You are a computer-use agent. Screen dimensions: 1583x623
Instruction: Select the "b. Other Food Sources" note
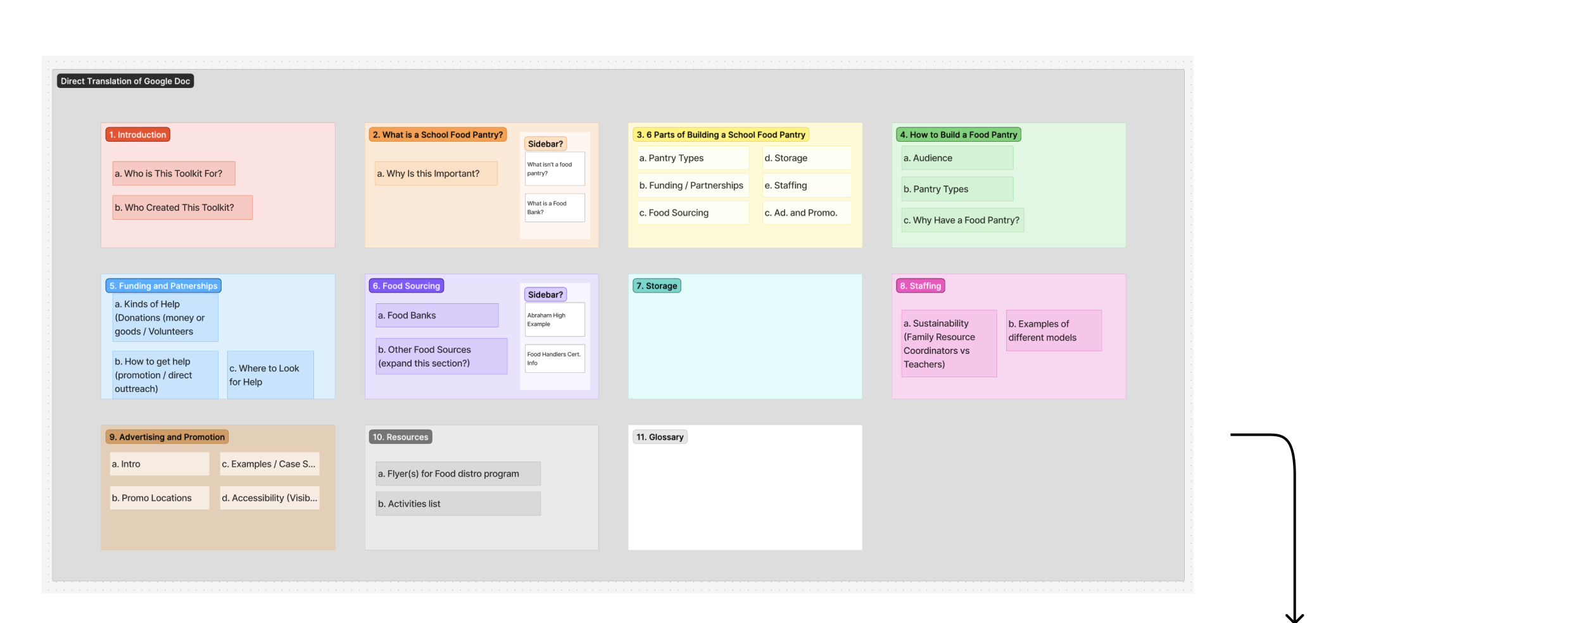pyautogui.click(x=441, y=356)
